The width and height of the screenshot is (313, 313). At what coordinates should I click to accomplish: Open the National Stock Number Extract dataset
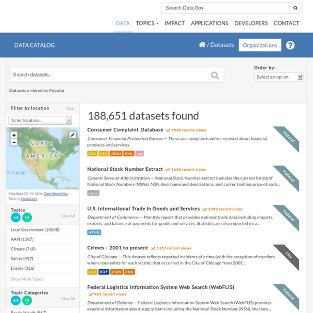click(x=125, y=169)
